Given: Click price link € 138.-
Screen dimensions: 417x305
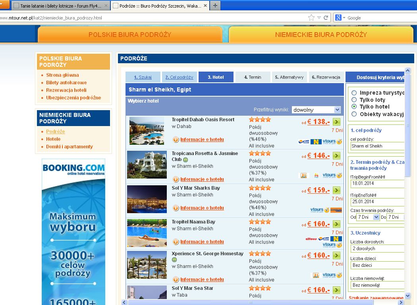Looking at the screenshot, I should (x=319, y=122).
